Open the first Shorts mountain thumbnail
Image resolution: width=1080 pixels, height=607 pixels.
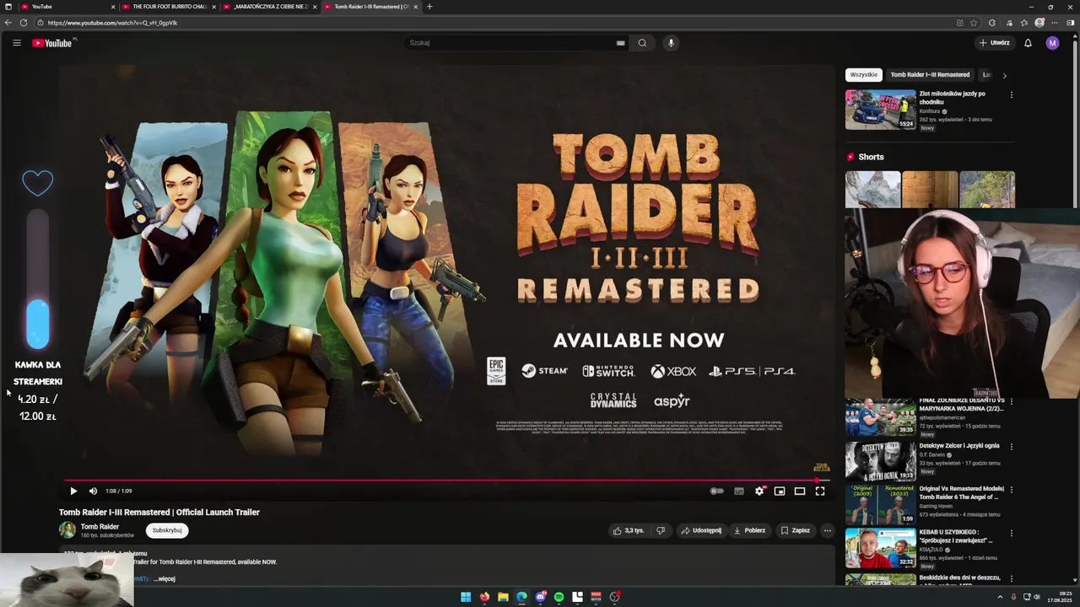(x=872, y=190)
